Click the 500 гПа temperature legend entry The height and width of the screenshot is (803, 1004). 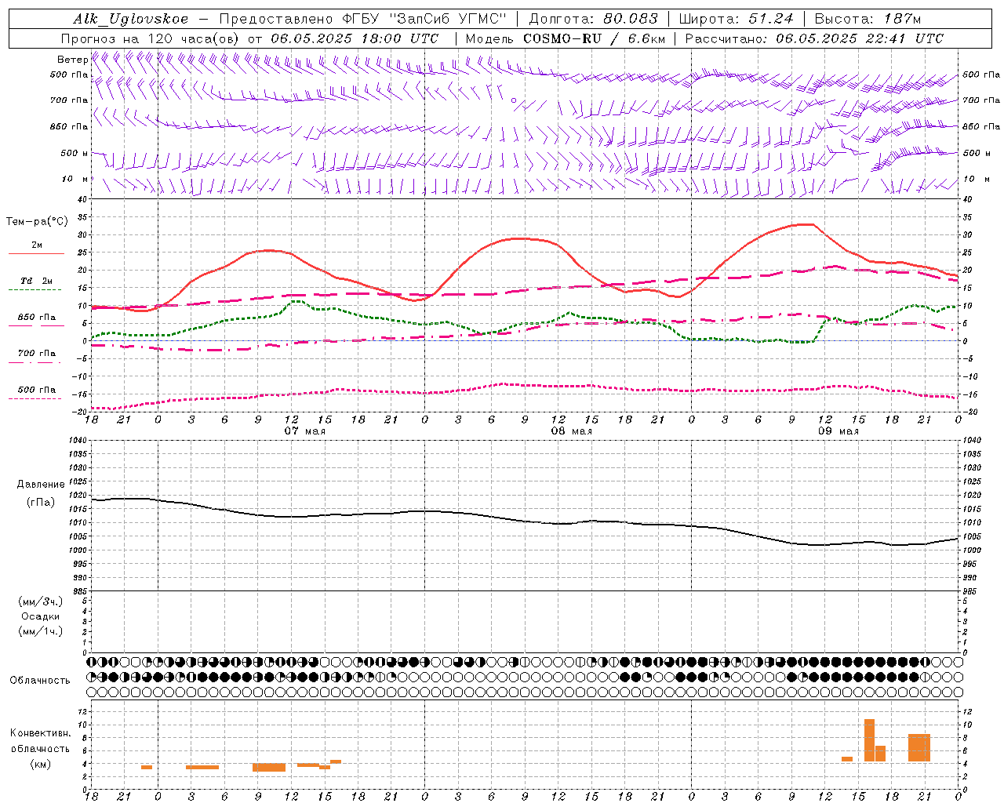click(x=37, y=390)
